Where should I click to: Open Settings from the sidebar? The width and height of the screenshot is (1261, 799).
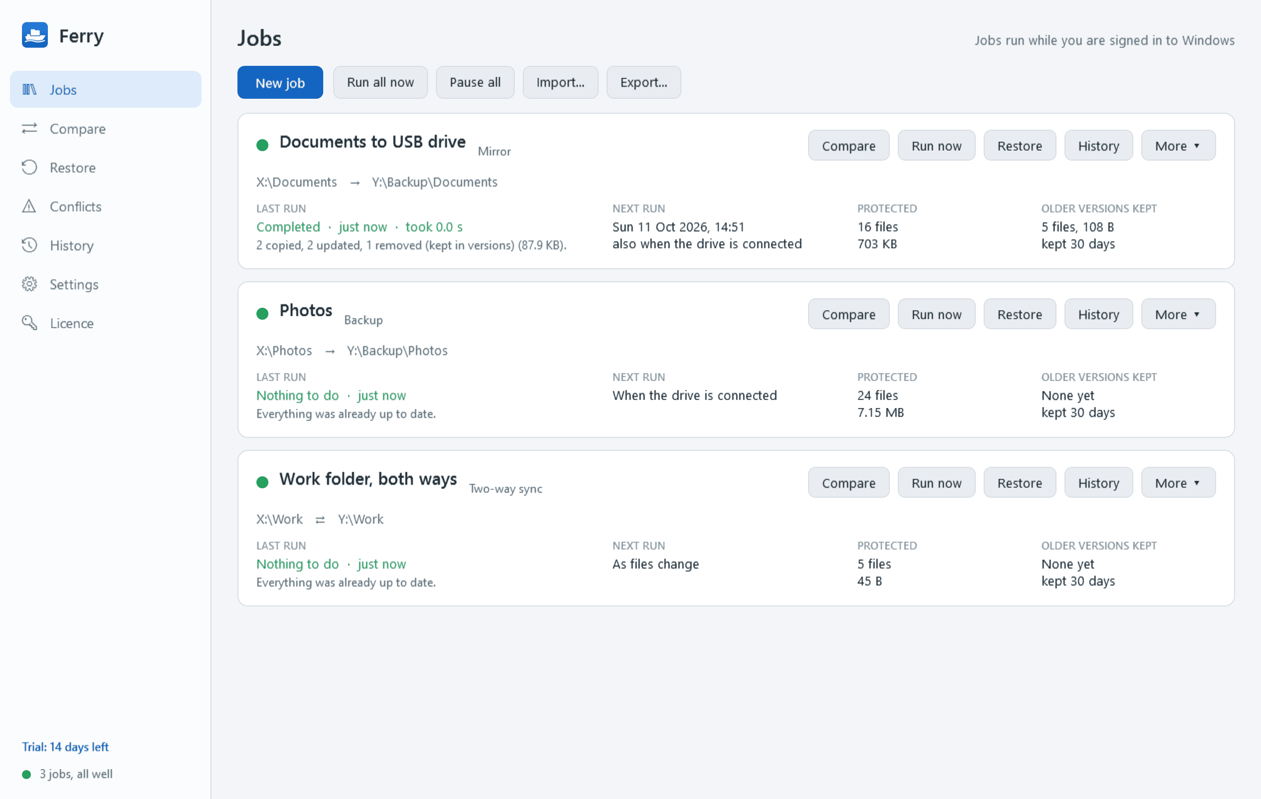(106, 284)
